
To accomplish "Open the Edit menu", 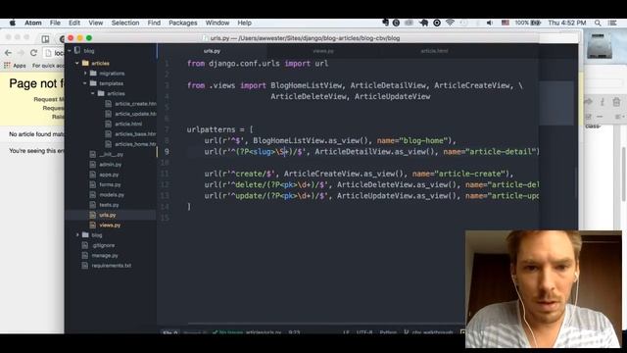I will point(74,23).
